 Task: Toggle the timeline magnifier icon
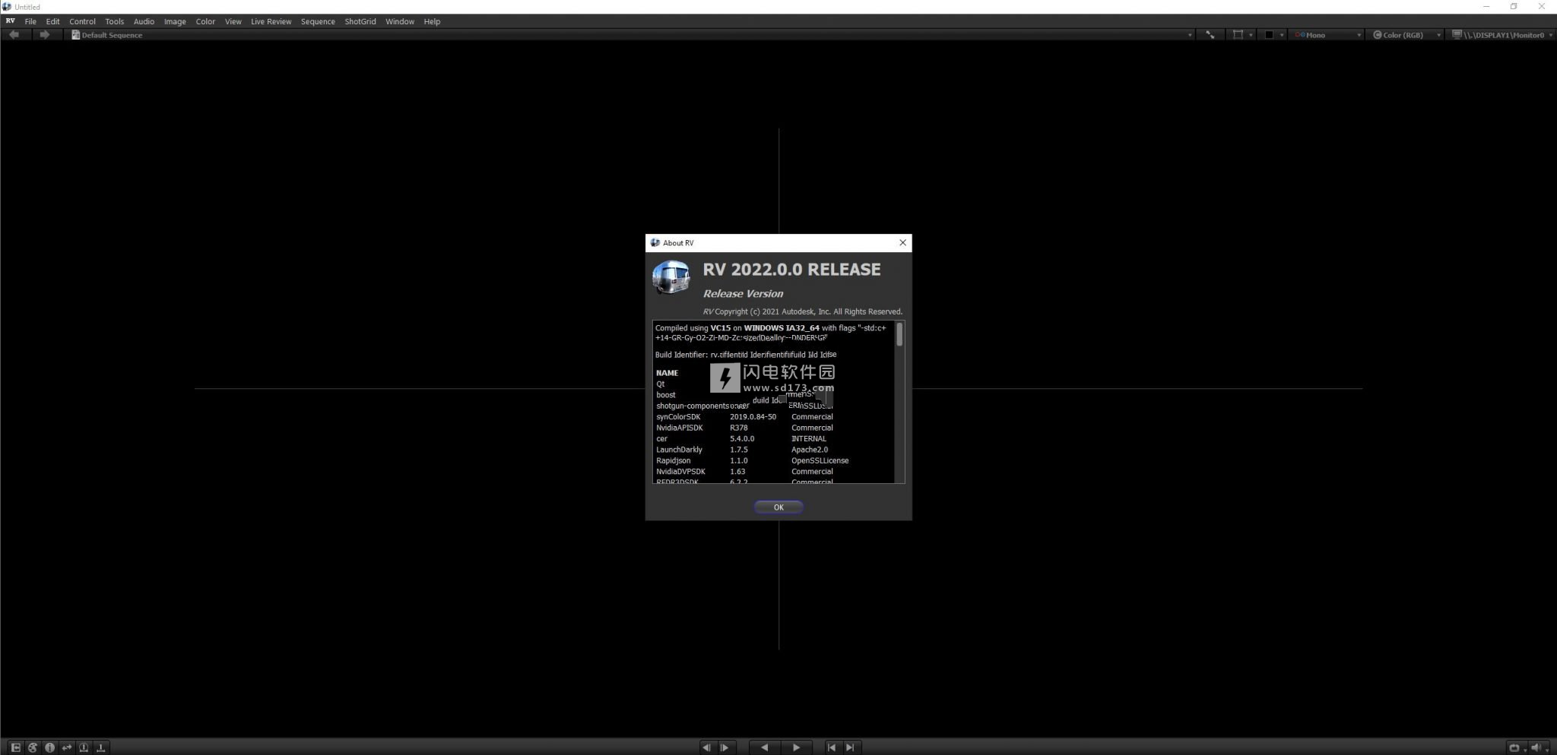pyautogui.click(x=84, y=747)
